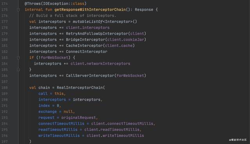Click the client.cache argument

click(x=119, y=46)
